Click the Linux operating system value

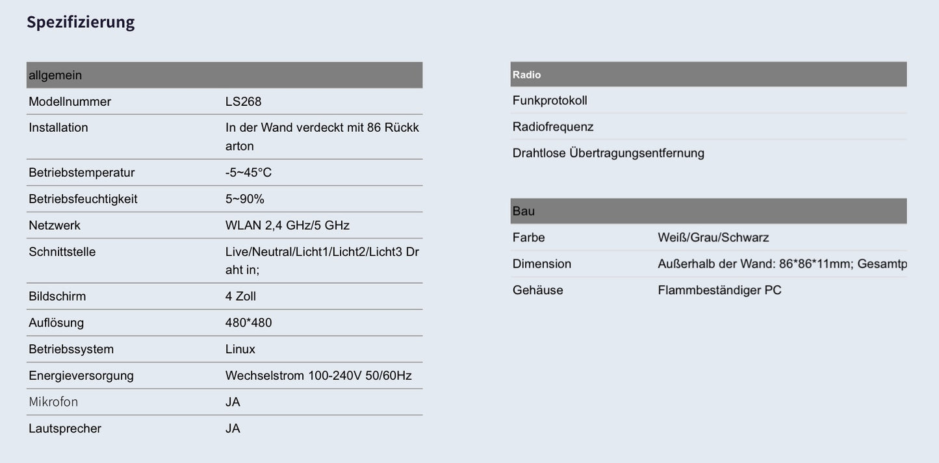[x=240, y=349]
